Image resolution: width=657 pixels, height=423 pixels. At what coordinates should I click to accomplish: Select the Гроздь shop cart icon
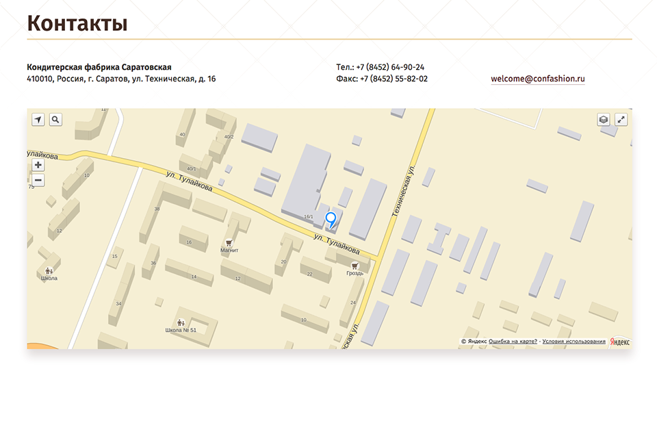pyautogui.click(x=355, y=266)
